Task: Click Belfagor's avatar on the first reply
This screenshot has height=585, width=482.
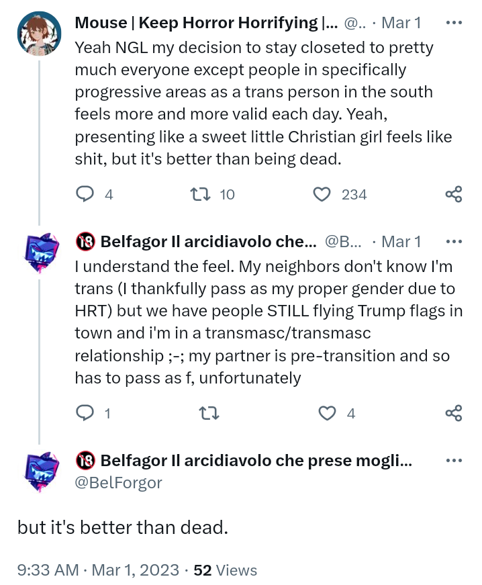Action: point(39,253)
